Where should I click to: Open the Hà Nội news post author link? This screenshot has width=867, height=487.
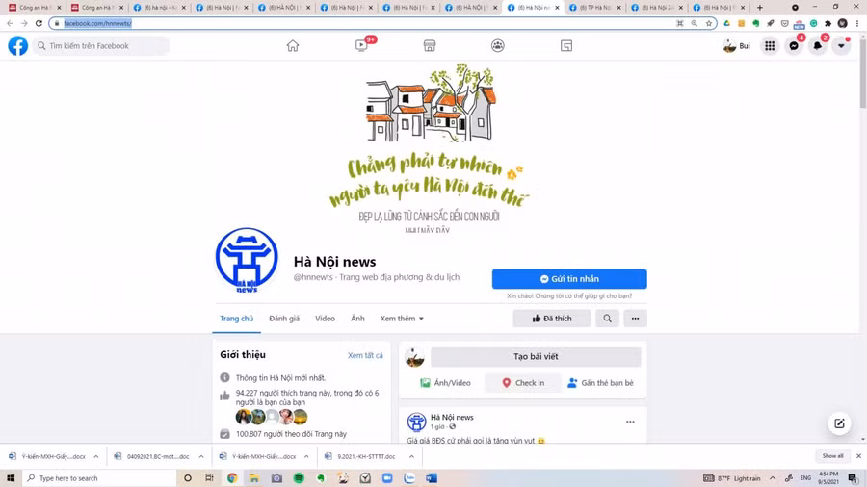pos(452,417)
